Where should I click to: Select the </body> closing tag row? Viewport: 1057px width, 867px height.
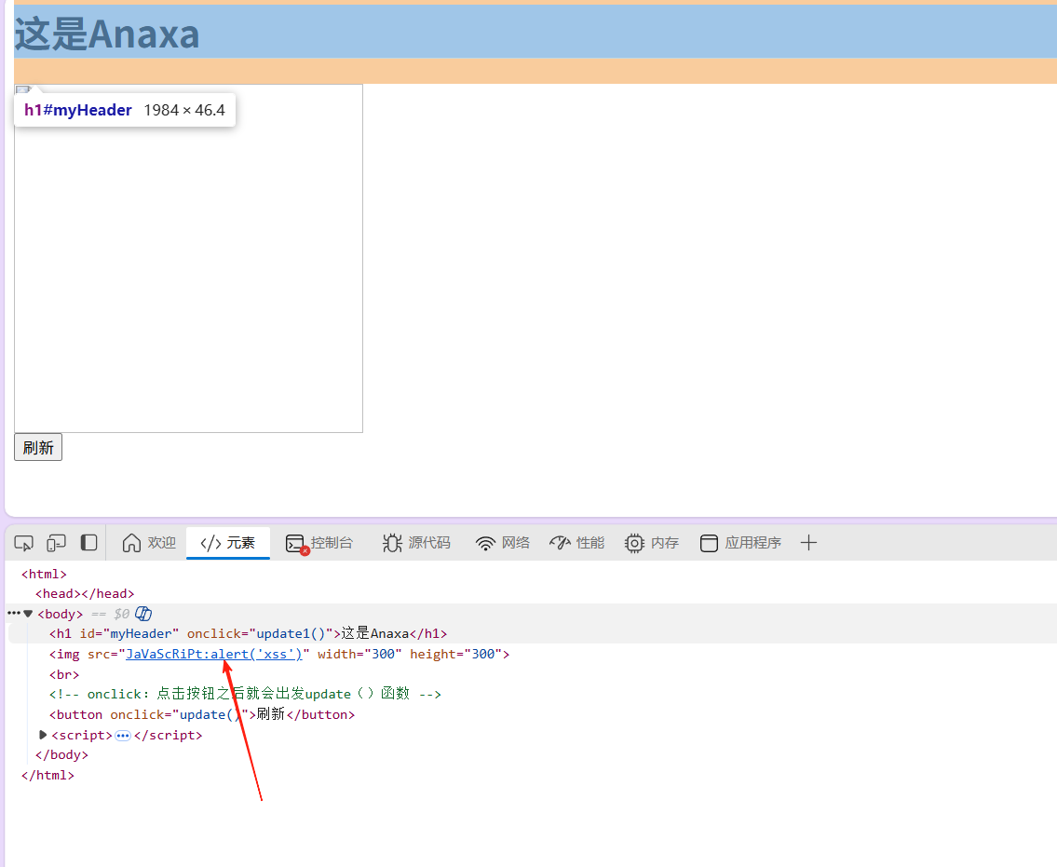61,754
